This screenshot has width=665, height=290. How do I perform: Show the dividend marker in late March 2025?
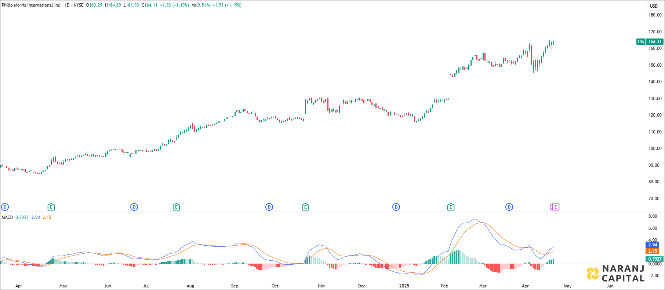click(x=509, y=207)
